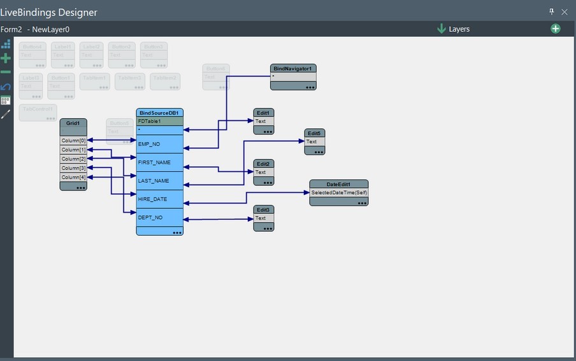Pin the LiveBindings Designer panel
This screenshot has width=576, height=361.
click(x=551, y=11)
